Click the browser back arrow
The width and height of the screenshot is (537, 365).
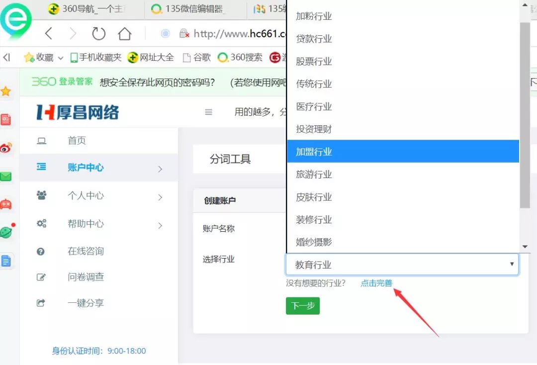coord(49,33)
